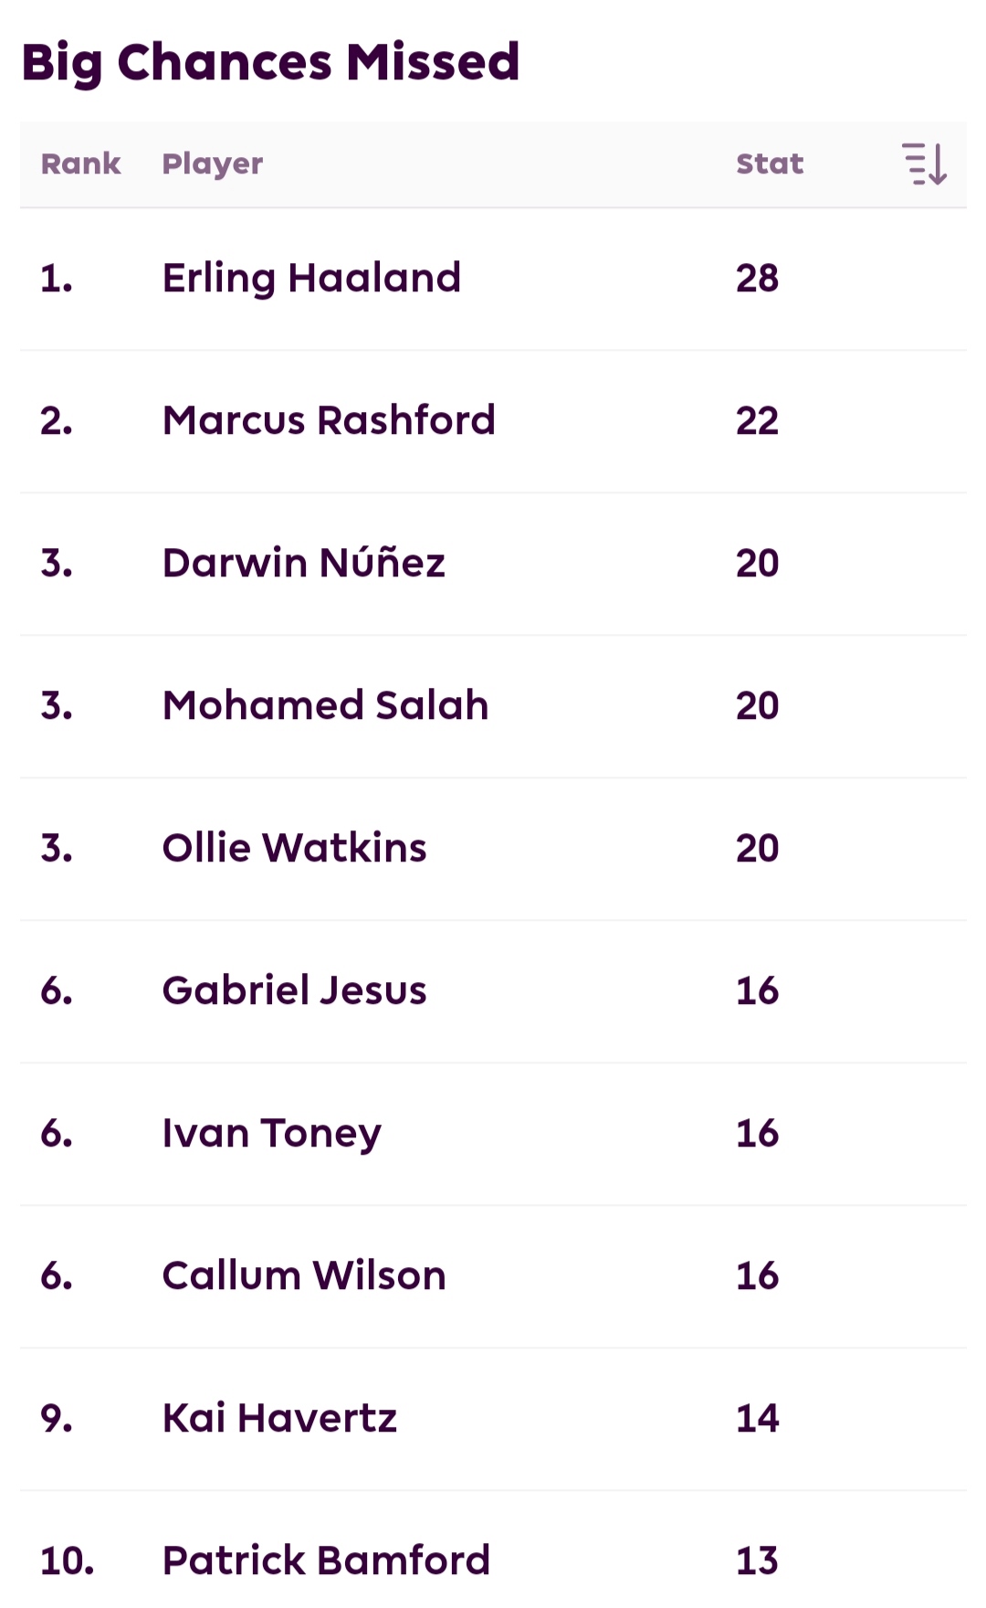
Task: Tap Mohamed Salah's name
Action: (326, 705)
